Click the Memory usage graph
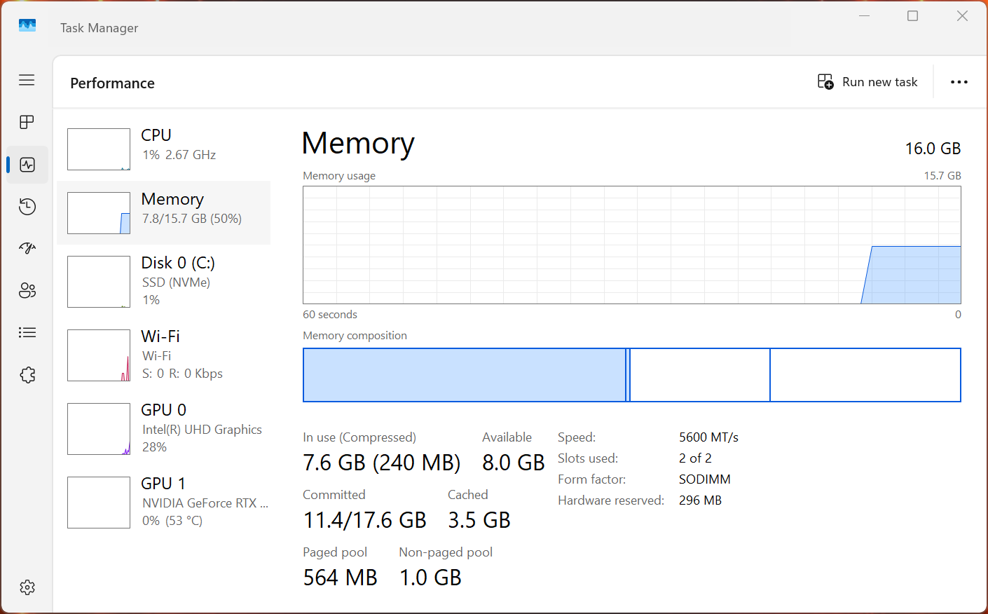This screenshot has width=988, height=614. [631, 245]
